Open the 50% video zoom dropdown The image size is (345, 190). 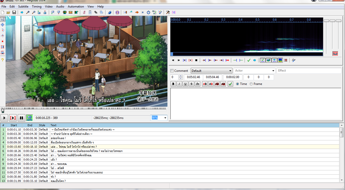(165, 118)
